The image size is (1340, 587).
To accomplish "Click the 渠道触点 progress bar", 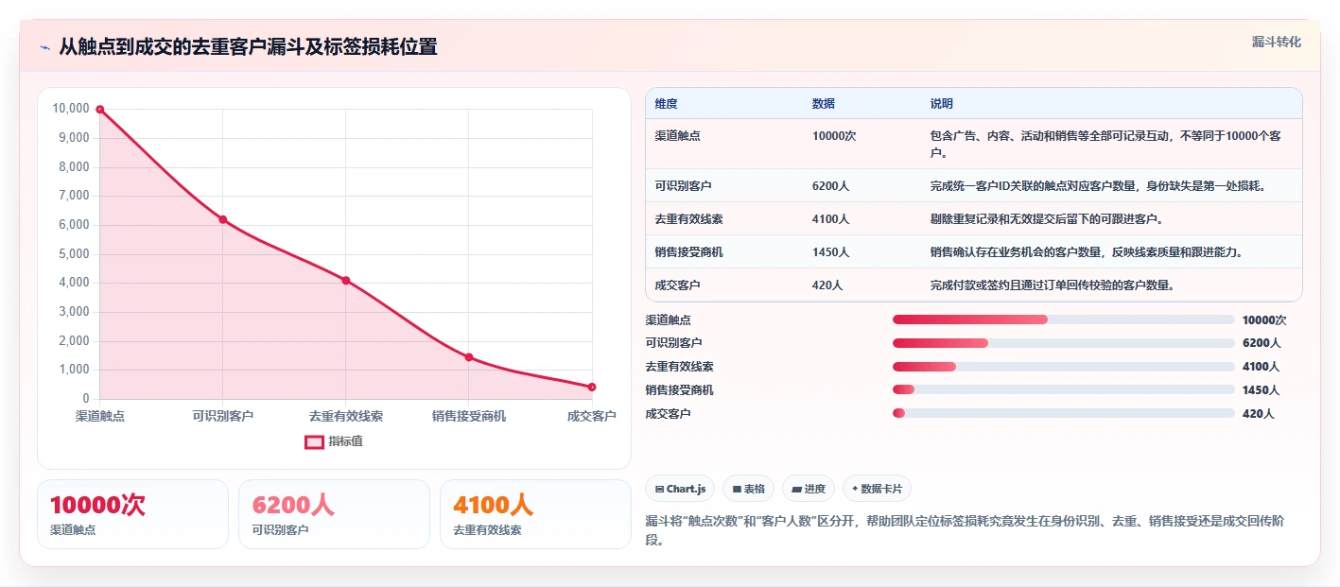I will [x=1064, y=319].
